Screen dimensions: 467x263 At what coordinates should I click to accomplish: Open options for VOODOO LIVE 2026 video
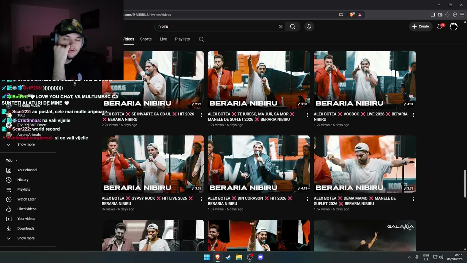coord(413,115)
